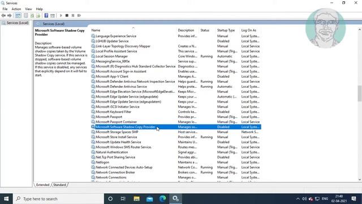This screenshot has height=204, width=362.
Task: Launch Microsoft Edge from the taskbar
Action: [x=162, y=199]
